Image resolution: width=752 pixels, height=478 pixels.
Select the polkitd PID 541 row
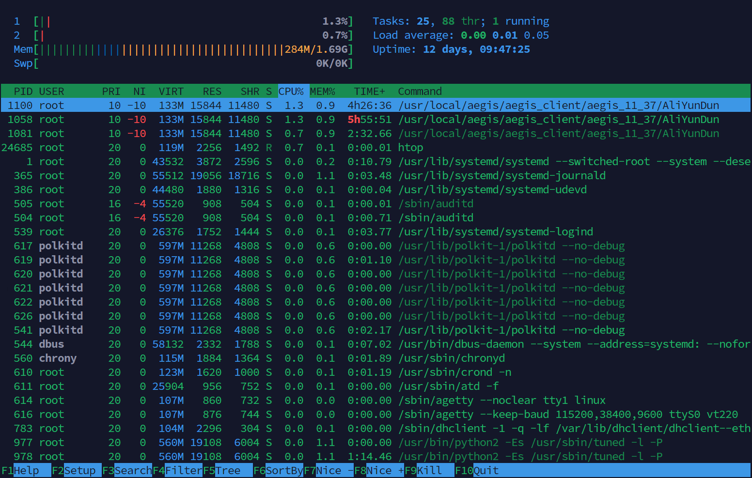click(x=376, y=330)
